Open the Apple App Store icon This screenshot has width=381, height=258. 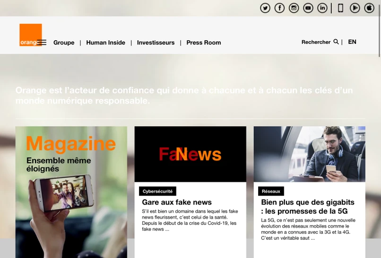pyautogui.click(x=369, y=8)
